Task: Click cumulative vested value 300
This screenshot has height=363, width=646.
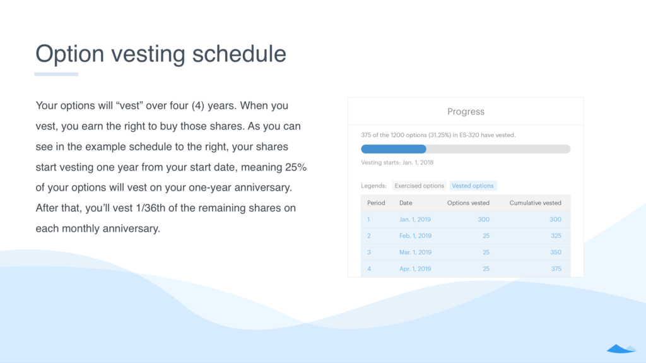Action: click(555, 220)
